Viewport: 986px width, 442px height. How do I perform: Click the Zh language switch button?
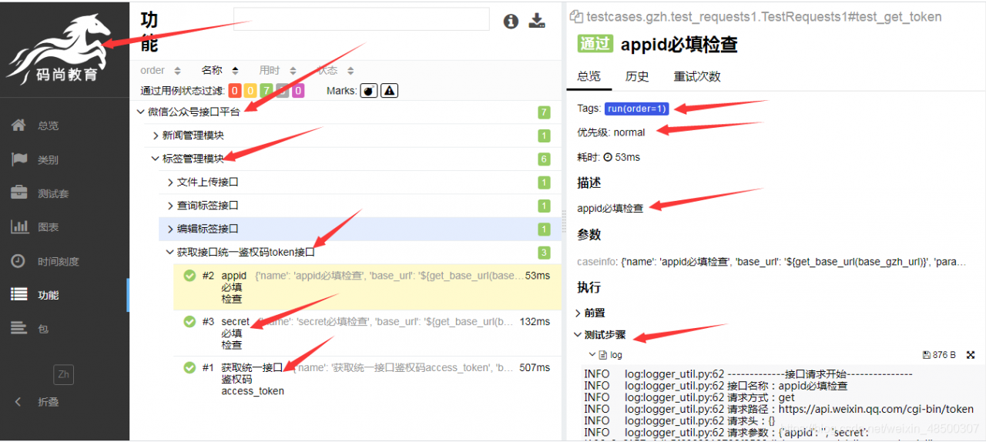point(63,375)
